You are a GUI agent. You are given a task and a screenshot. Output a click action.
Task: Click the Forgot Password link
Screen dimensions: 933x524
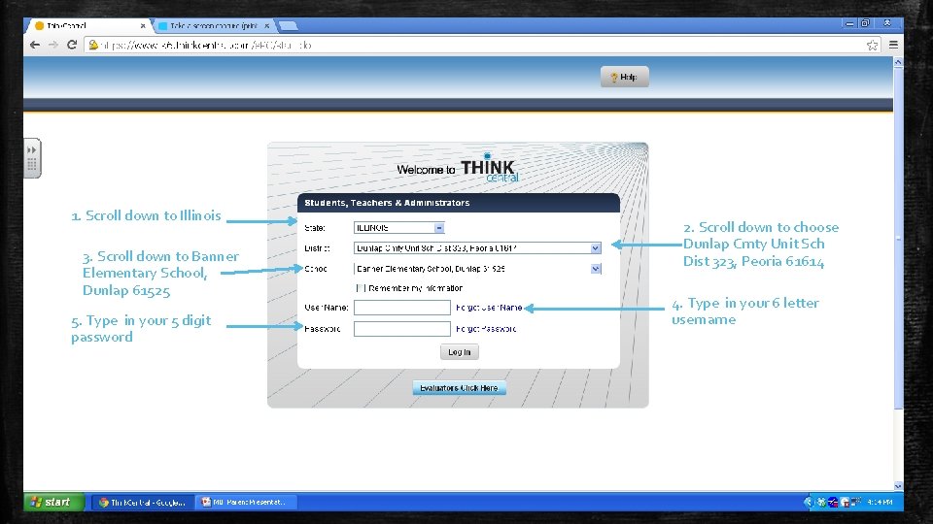pyautogui.click(x=486, y=329)
